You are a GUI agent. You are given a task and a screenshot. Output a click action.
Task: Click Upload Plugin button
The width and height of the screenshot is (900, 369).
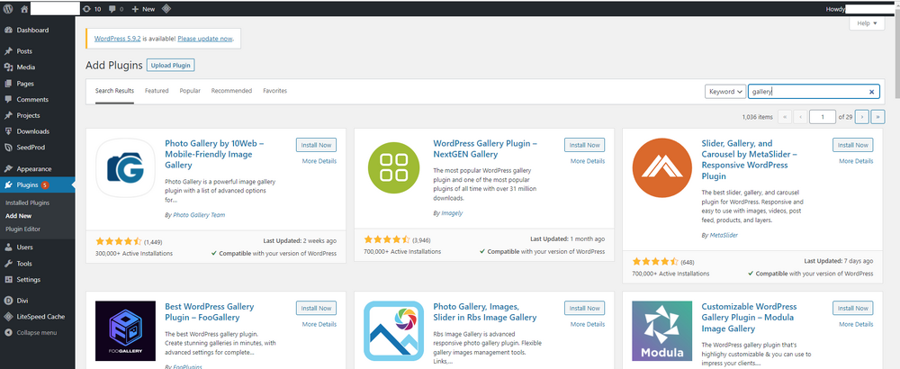pyautogui.click(x=170, y=66)
